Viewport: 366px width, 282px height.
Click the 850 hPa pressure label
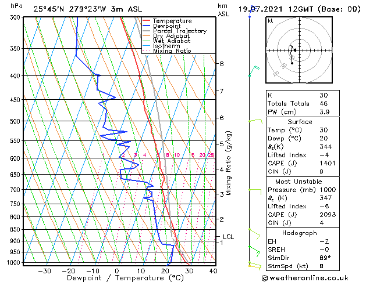click(x=16, y=229)
